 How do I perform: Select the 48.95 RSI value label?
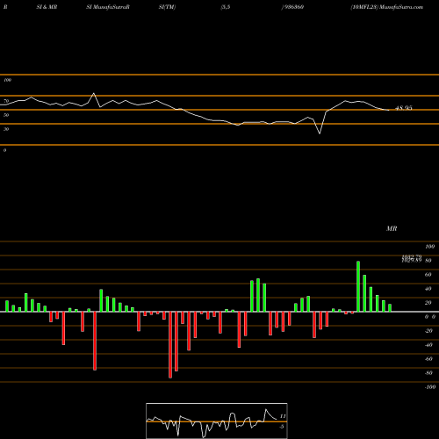point(404,108)
